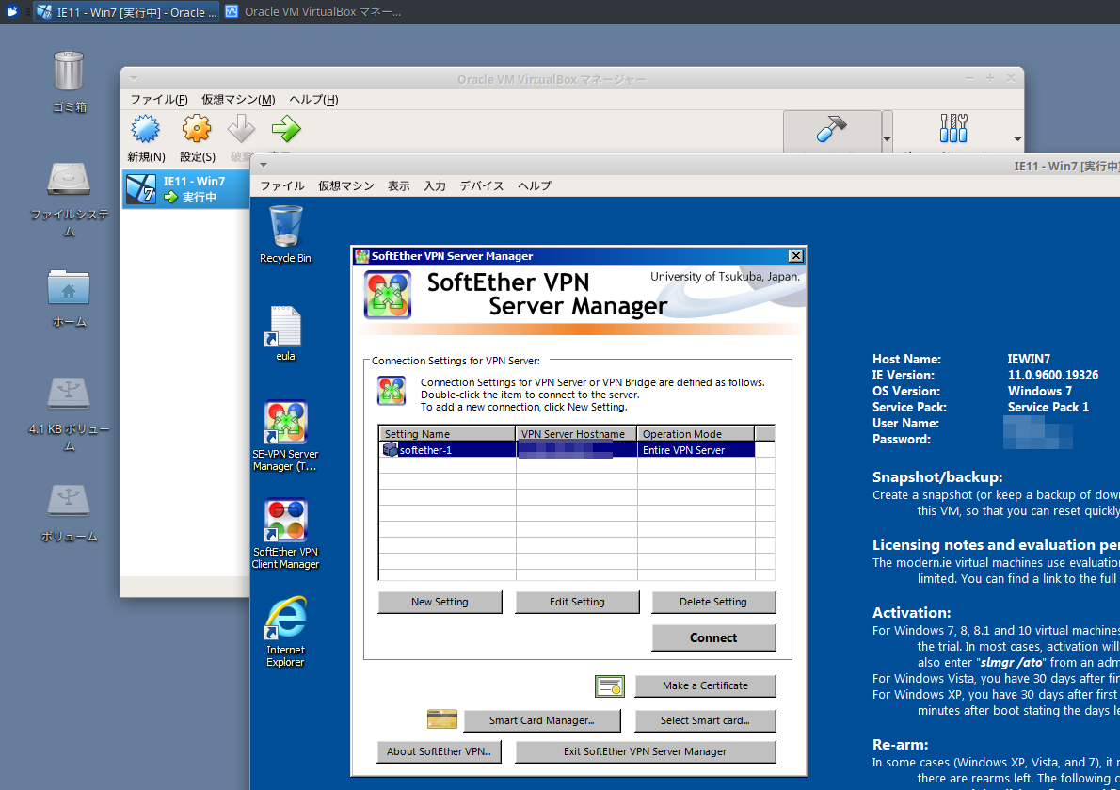Select the global tools icon in VirtualBox Manager
This screenshot has width=1120, height=790.
tap(953, 129)
